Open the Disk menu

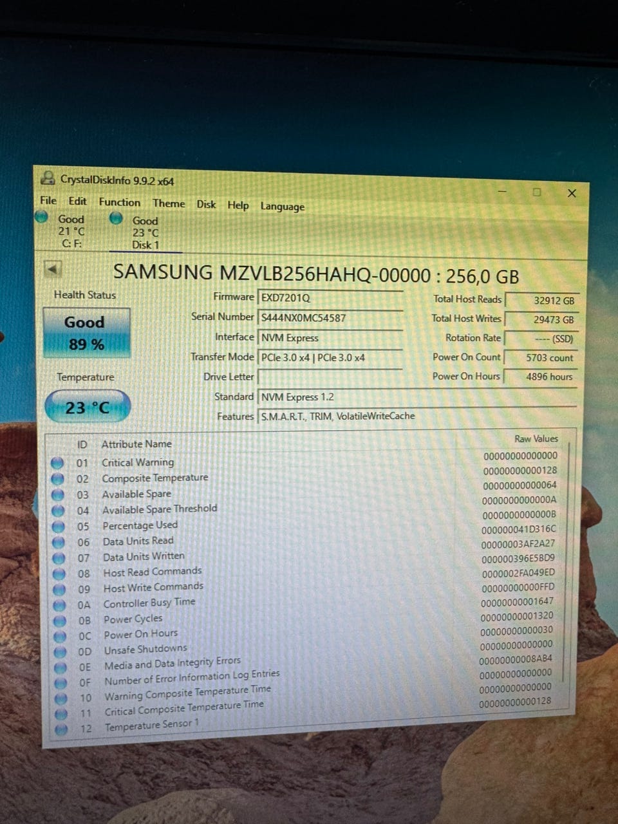206,204
